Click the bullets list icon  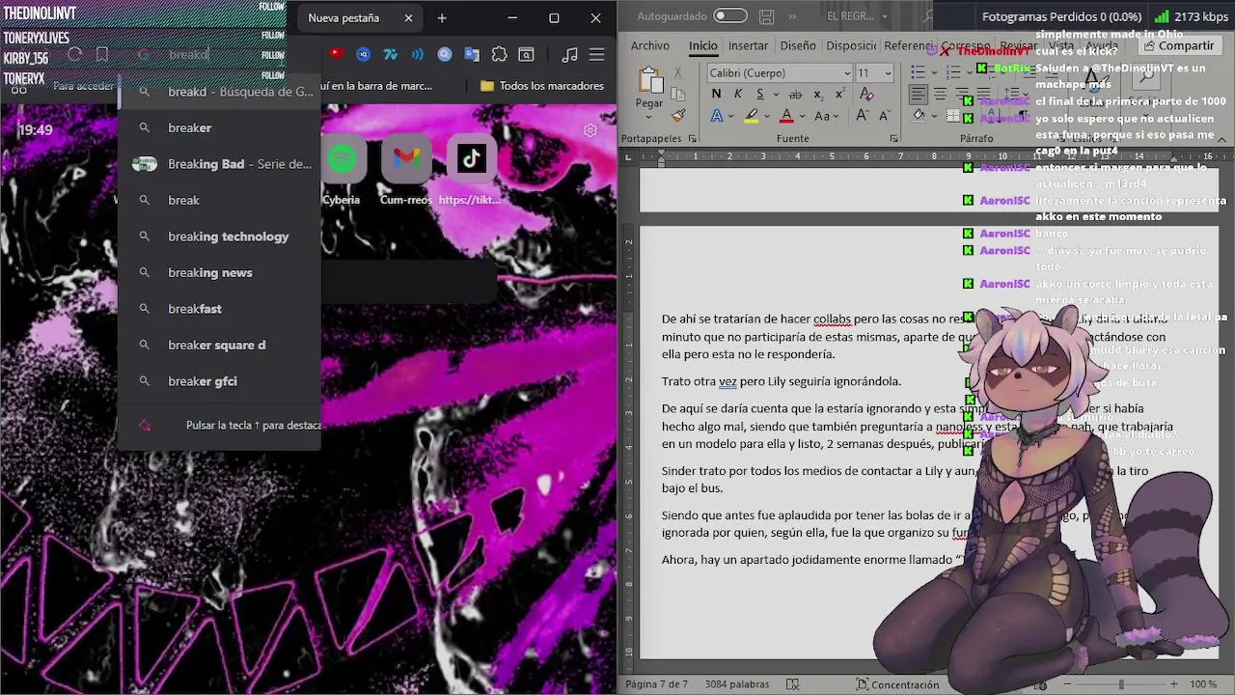coord(919,72)
